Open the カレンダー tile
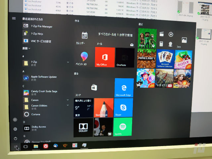 click(84, 37)
